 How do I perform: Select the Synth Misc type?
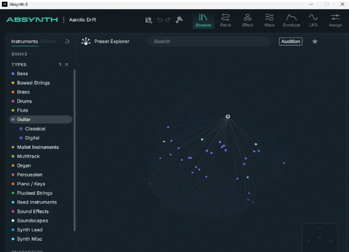click(x=41, y=239)
